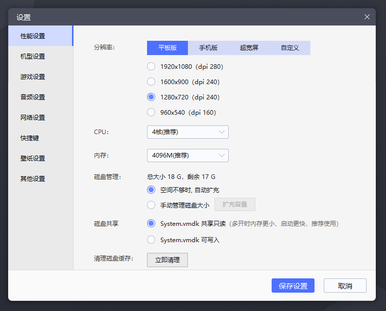This screenshot has width=386, height=311.
Task: Choose 1280x720 (dpi 240) radio button
Action: [151, 97]
